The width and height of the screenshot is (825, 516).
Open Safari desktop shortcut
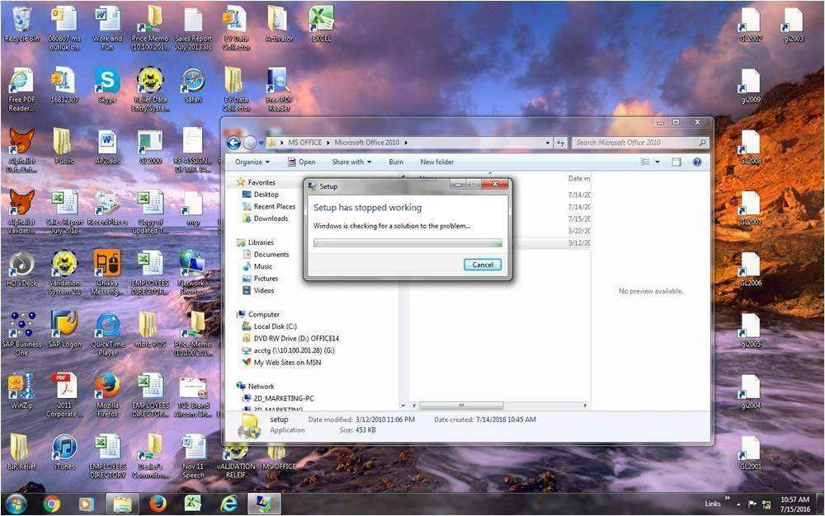pos(193,86)
